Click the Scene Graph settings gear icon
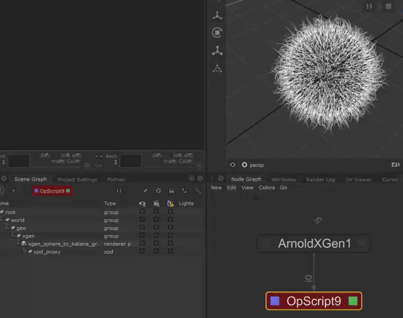The image size is (403, 318). click(x=158, y=191)
